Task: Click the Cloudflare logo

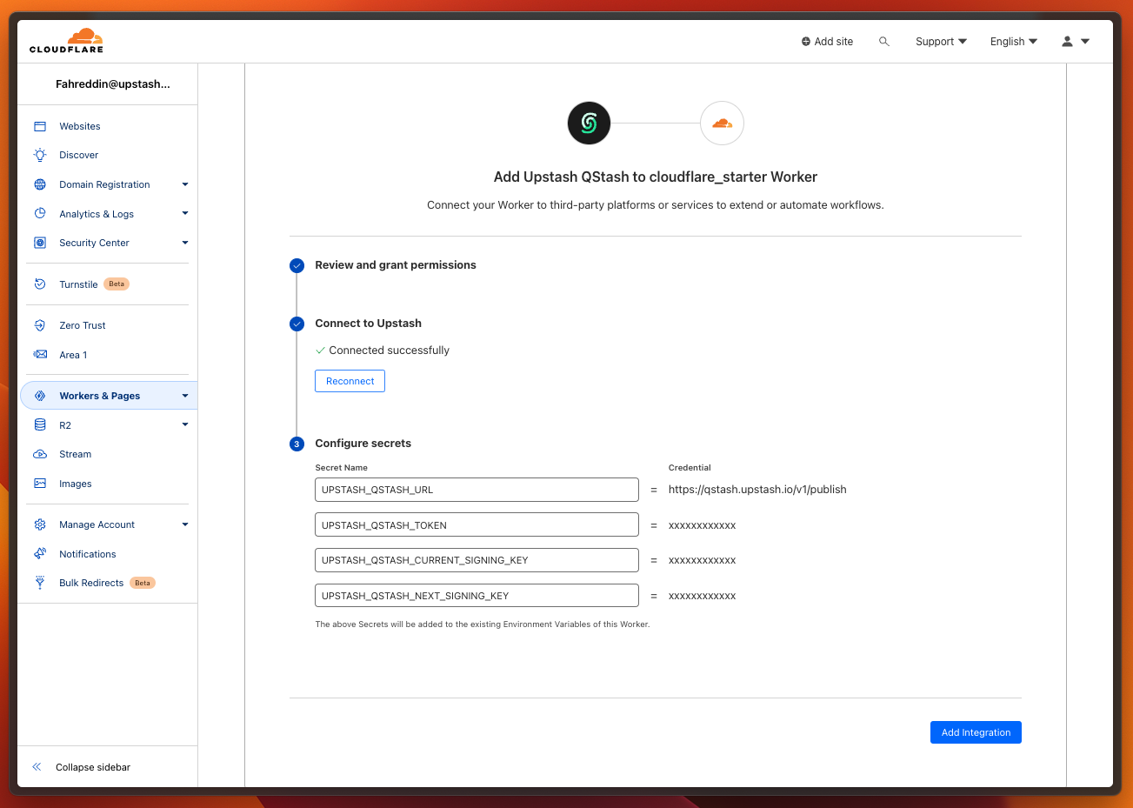Action: click(x=66, y=41)
